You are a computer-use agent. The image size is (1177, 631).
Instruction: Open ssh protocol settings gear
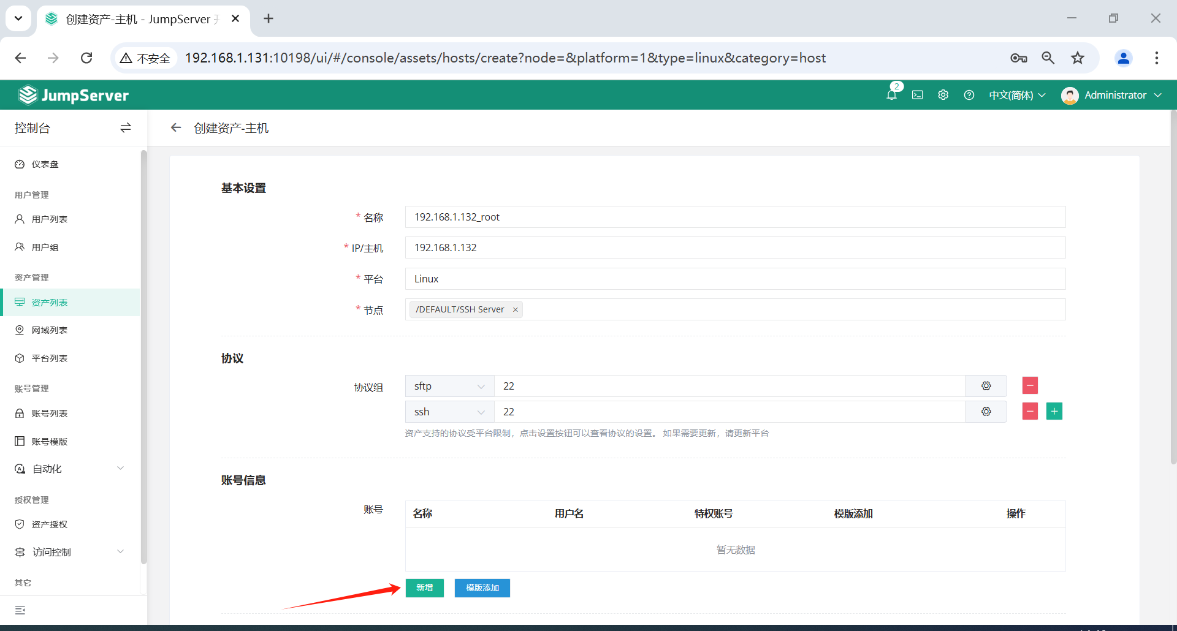[986, 412]
